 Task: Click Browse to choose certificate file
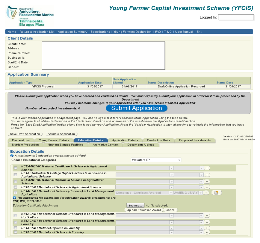coord(135,205)
